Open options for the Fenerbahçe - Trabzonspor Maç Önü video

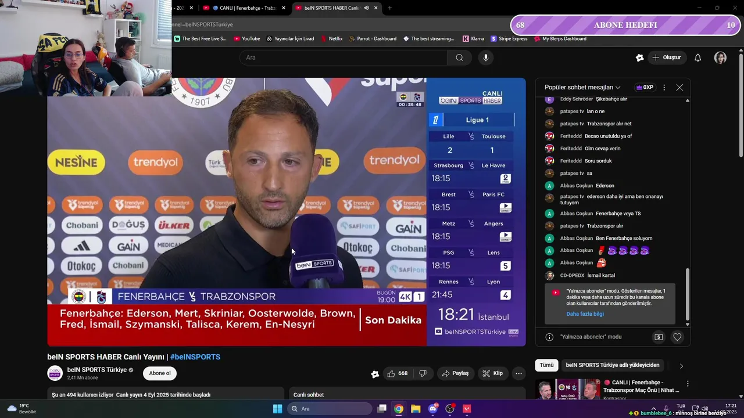(688, 384)
